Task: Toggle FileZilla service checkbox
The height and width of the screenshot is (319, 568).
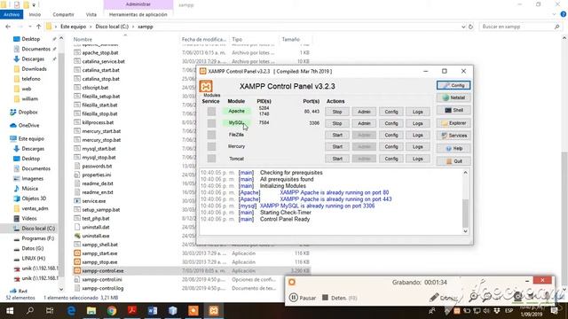Action: click(x=211, y=135)
